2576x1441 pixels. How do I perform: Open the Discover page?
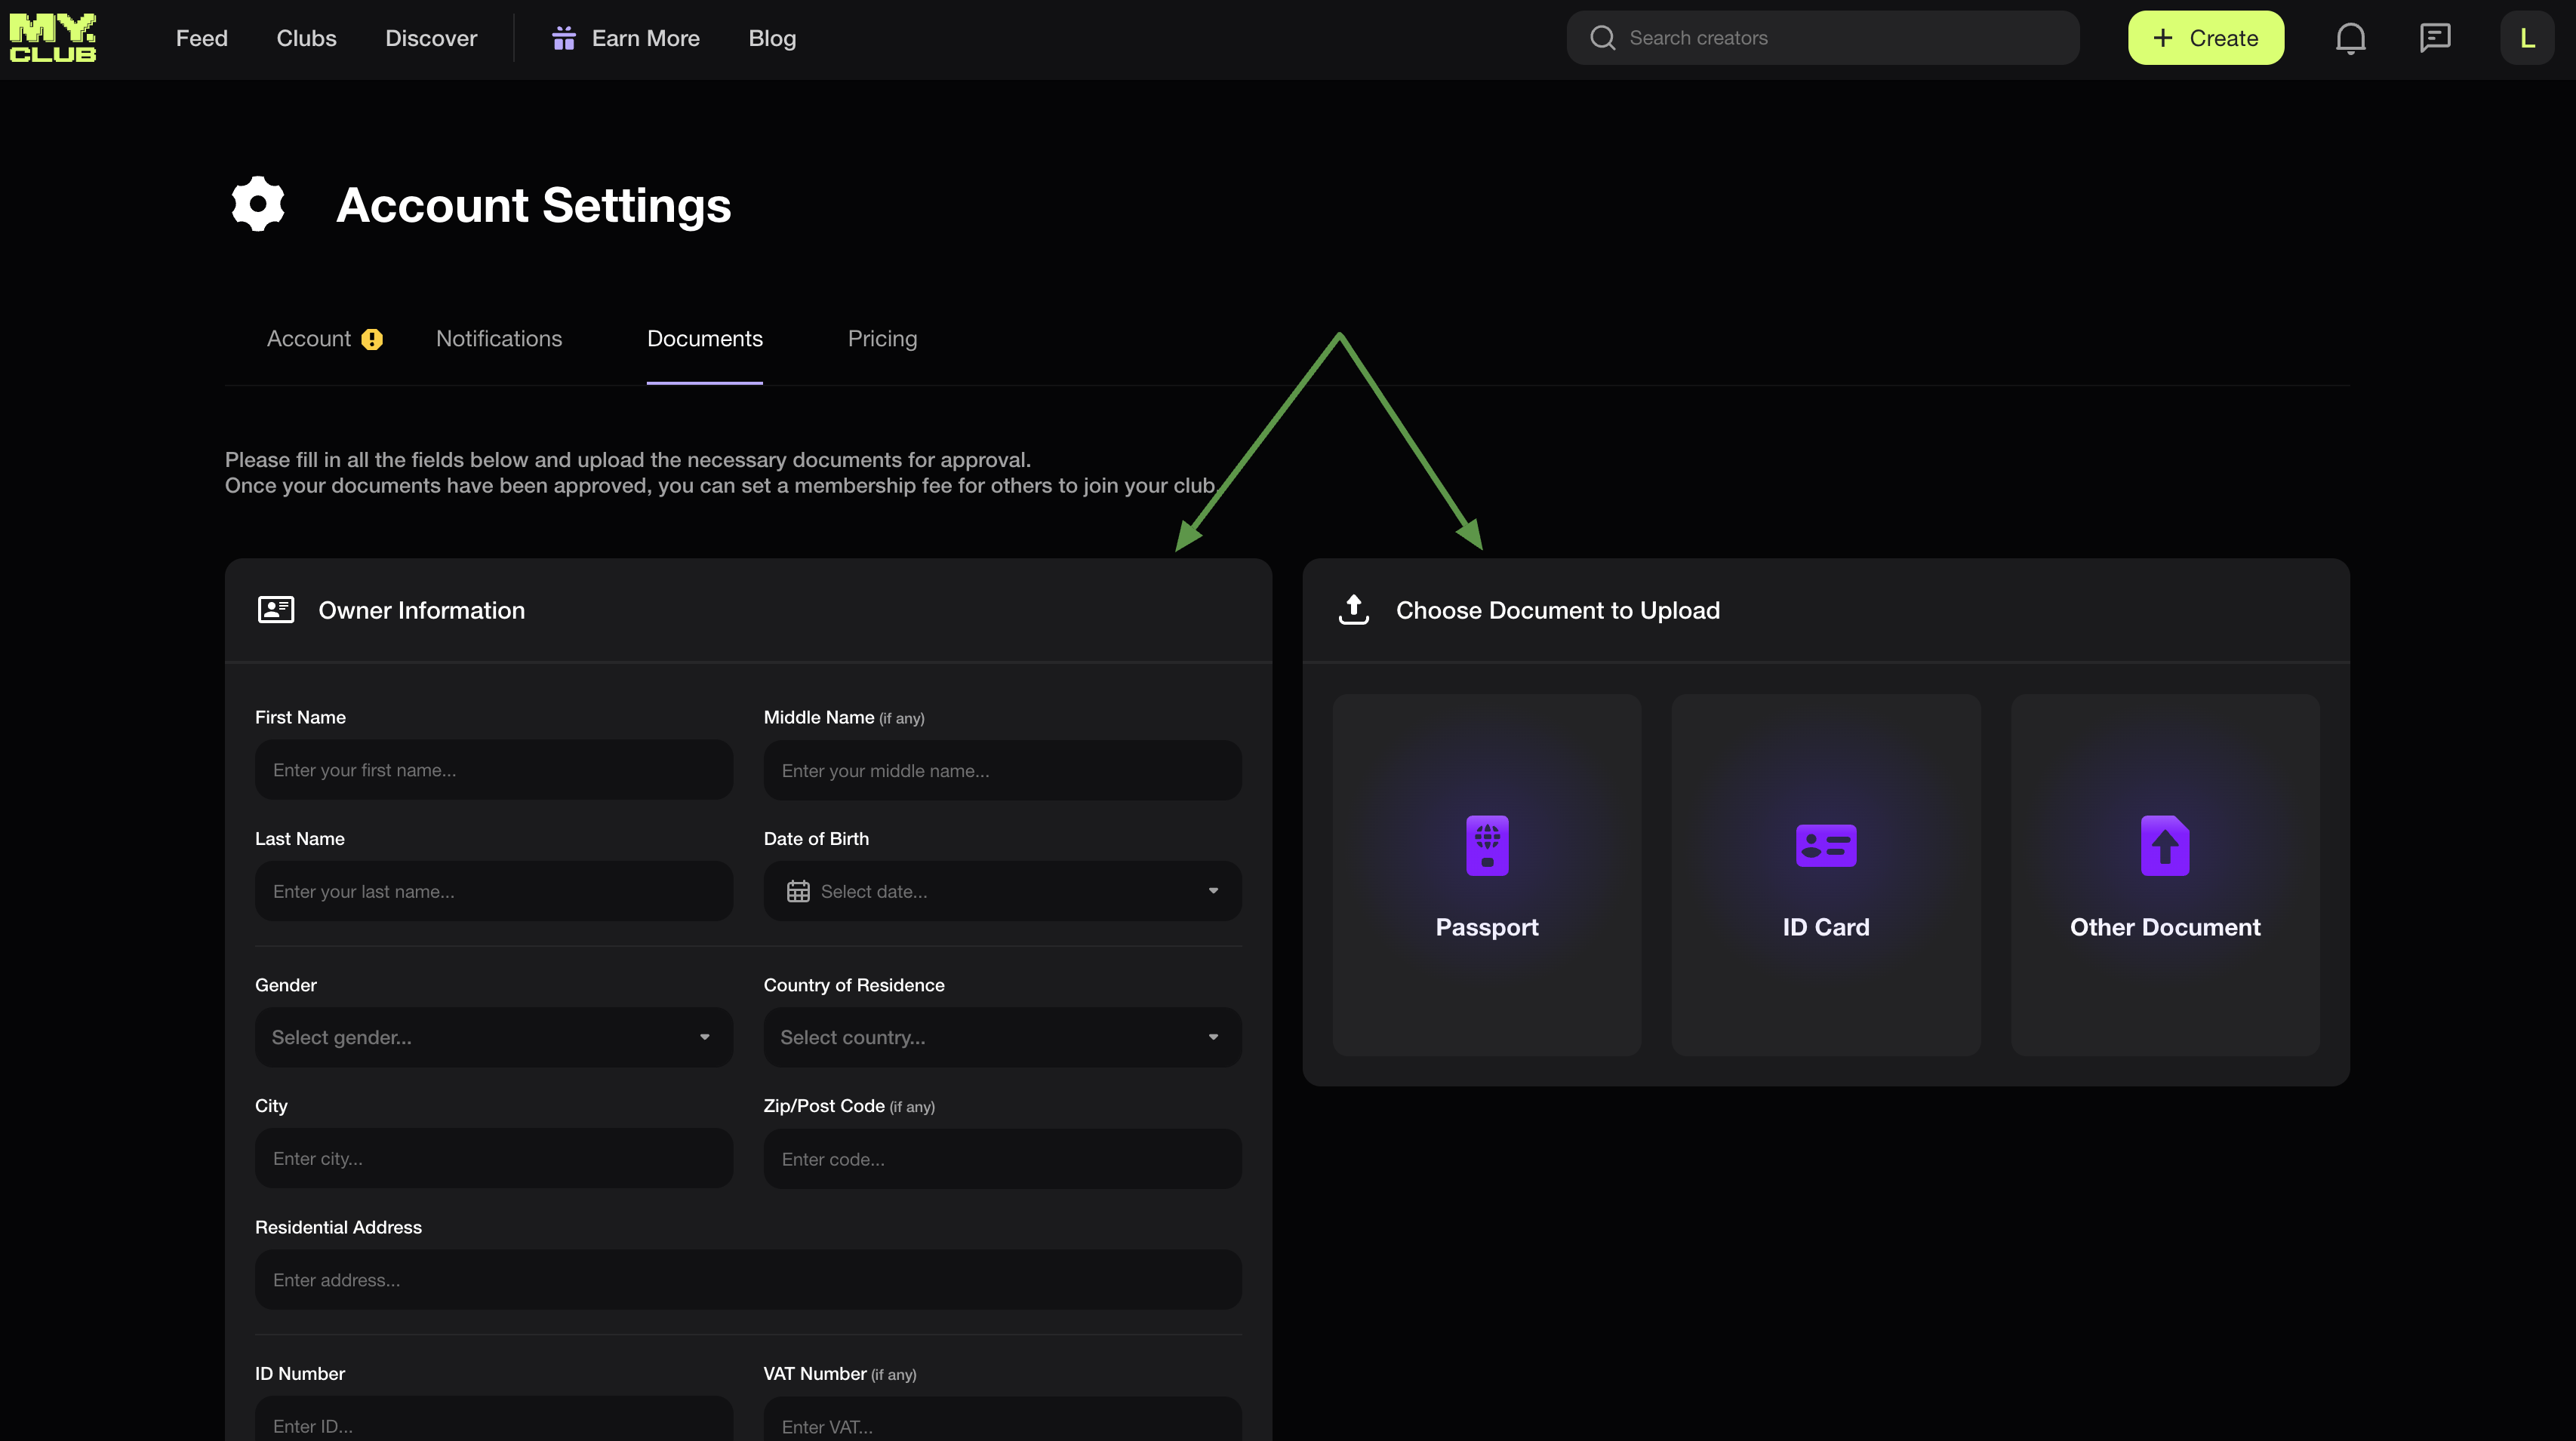[x=431, y=38]
